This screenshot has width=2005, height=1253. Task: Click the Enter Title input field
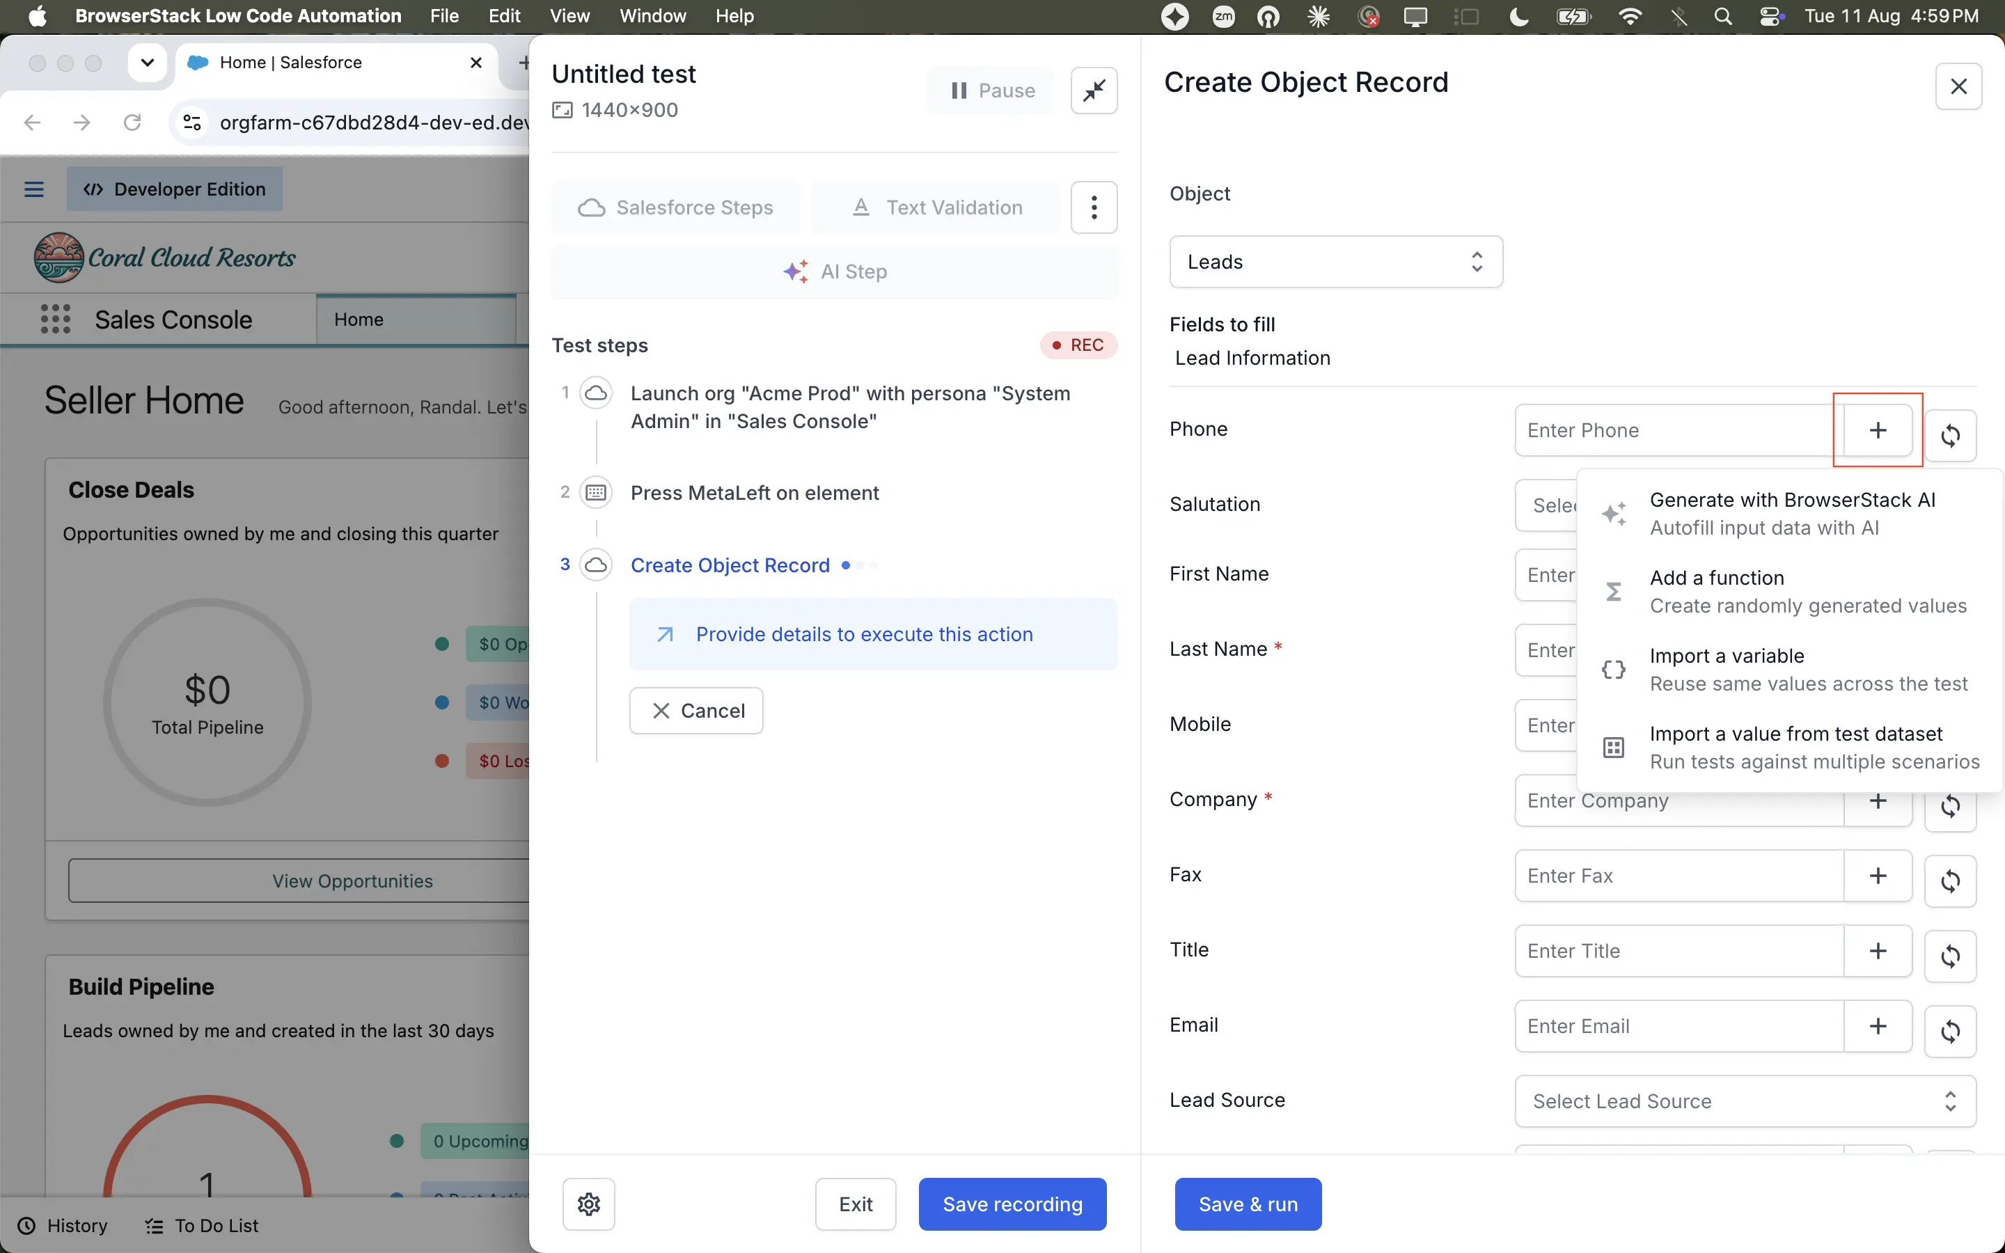[x=1678, y=950]
